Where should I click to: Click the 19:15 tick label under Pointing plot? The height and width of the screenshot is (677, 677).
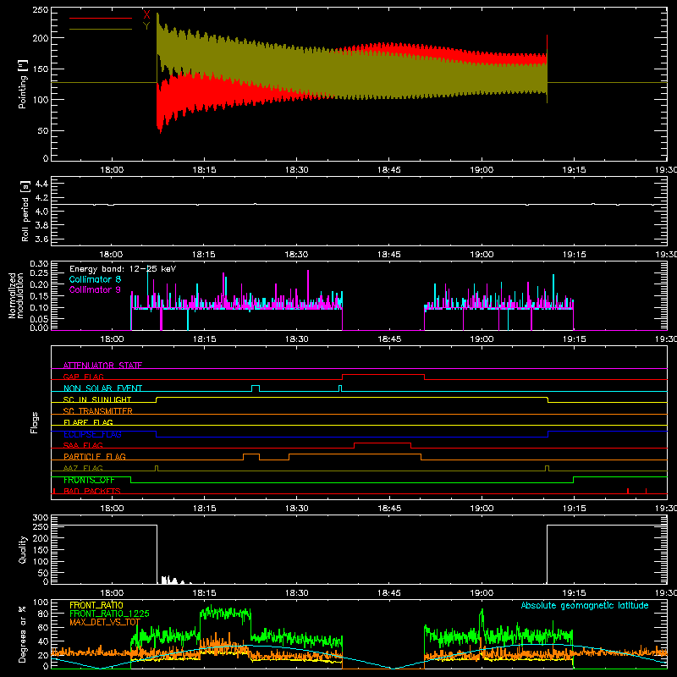pyautogui.click(x=574, y=170)
